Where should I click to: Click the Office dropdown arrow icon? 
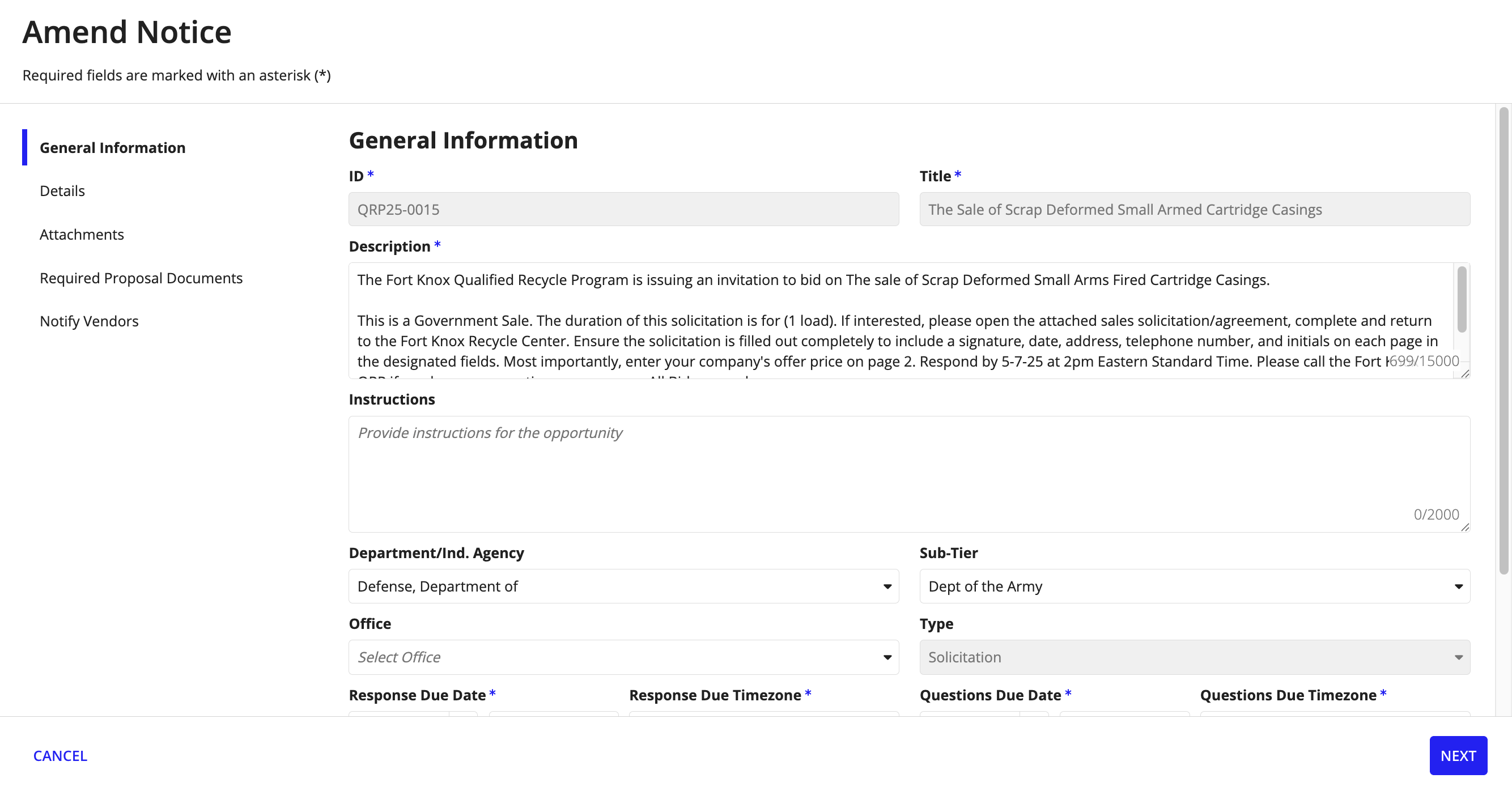click(887, 657)
